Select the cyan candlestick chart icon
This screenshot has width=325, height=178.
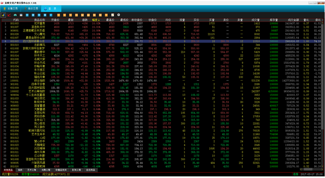(15, 15)
